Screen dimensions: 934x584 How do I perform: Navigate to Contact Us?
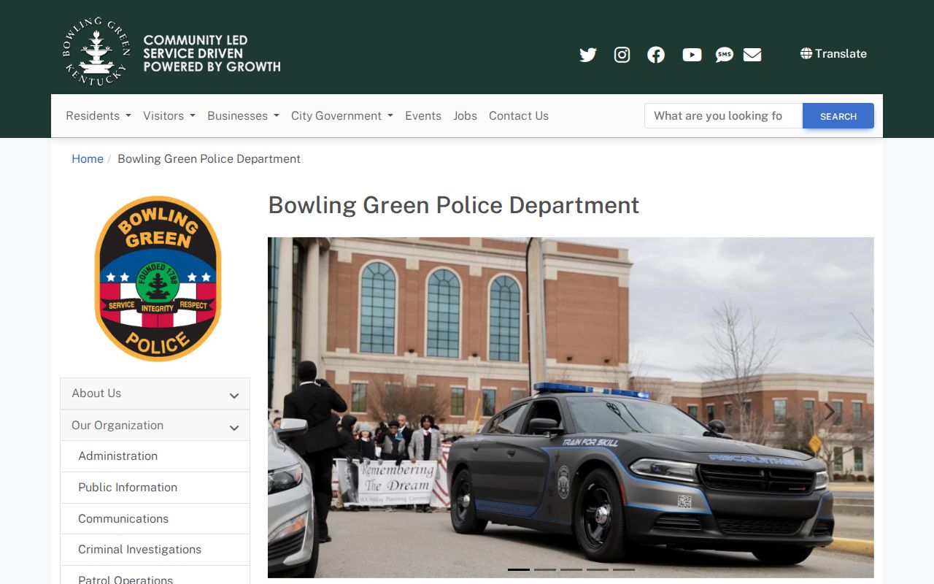tap(519, 115)
